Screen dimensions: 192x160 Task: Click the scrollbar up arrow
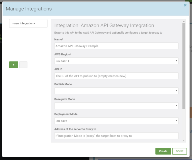click(184, 21)
